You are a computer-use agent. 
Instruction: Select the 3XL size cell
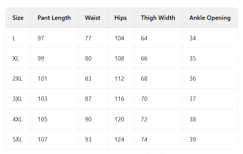tap(17, 99)
